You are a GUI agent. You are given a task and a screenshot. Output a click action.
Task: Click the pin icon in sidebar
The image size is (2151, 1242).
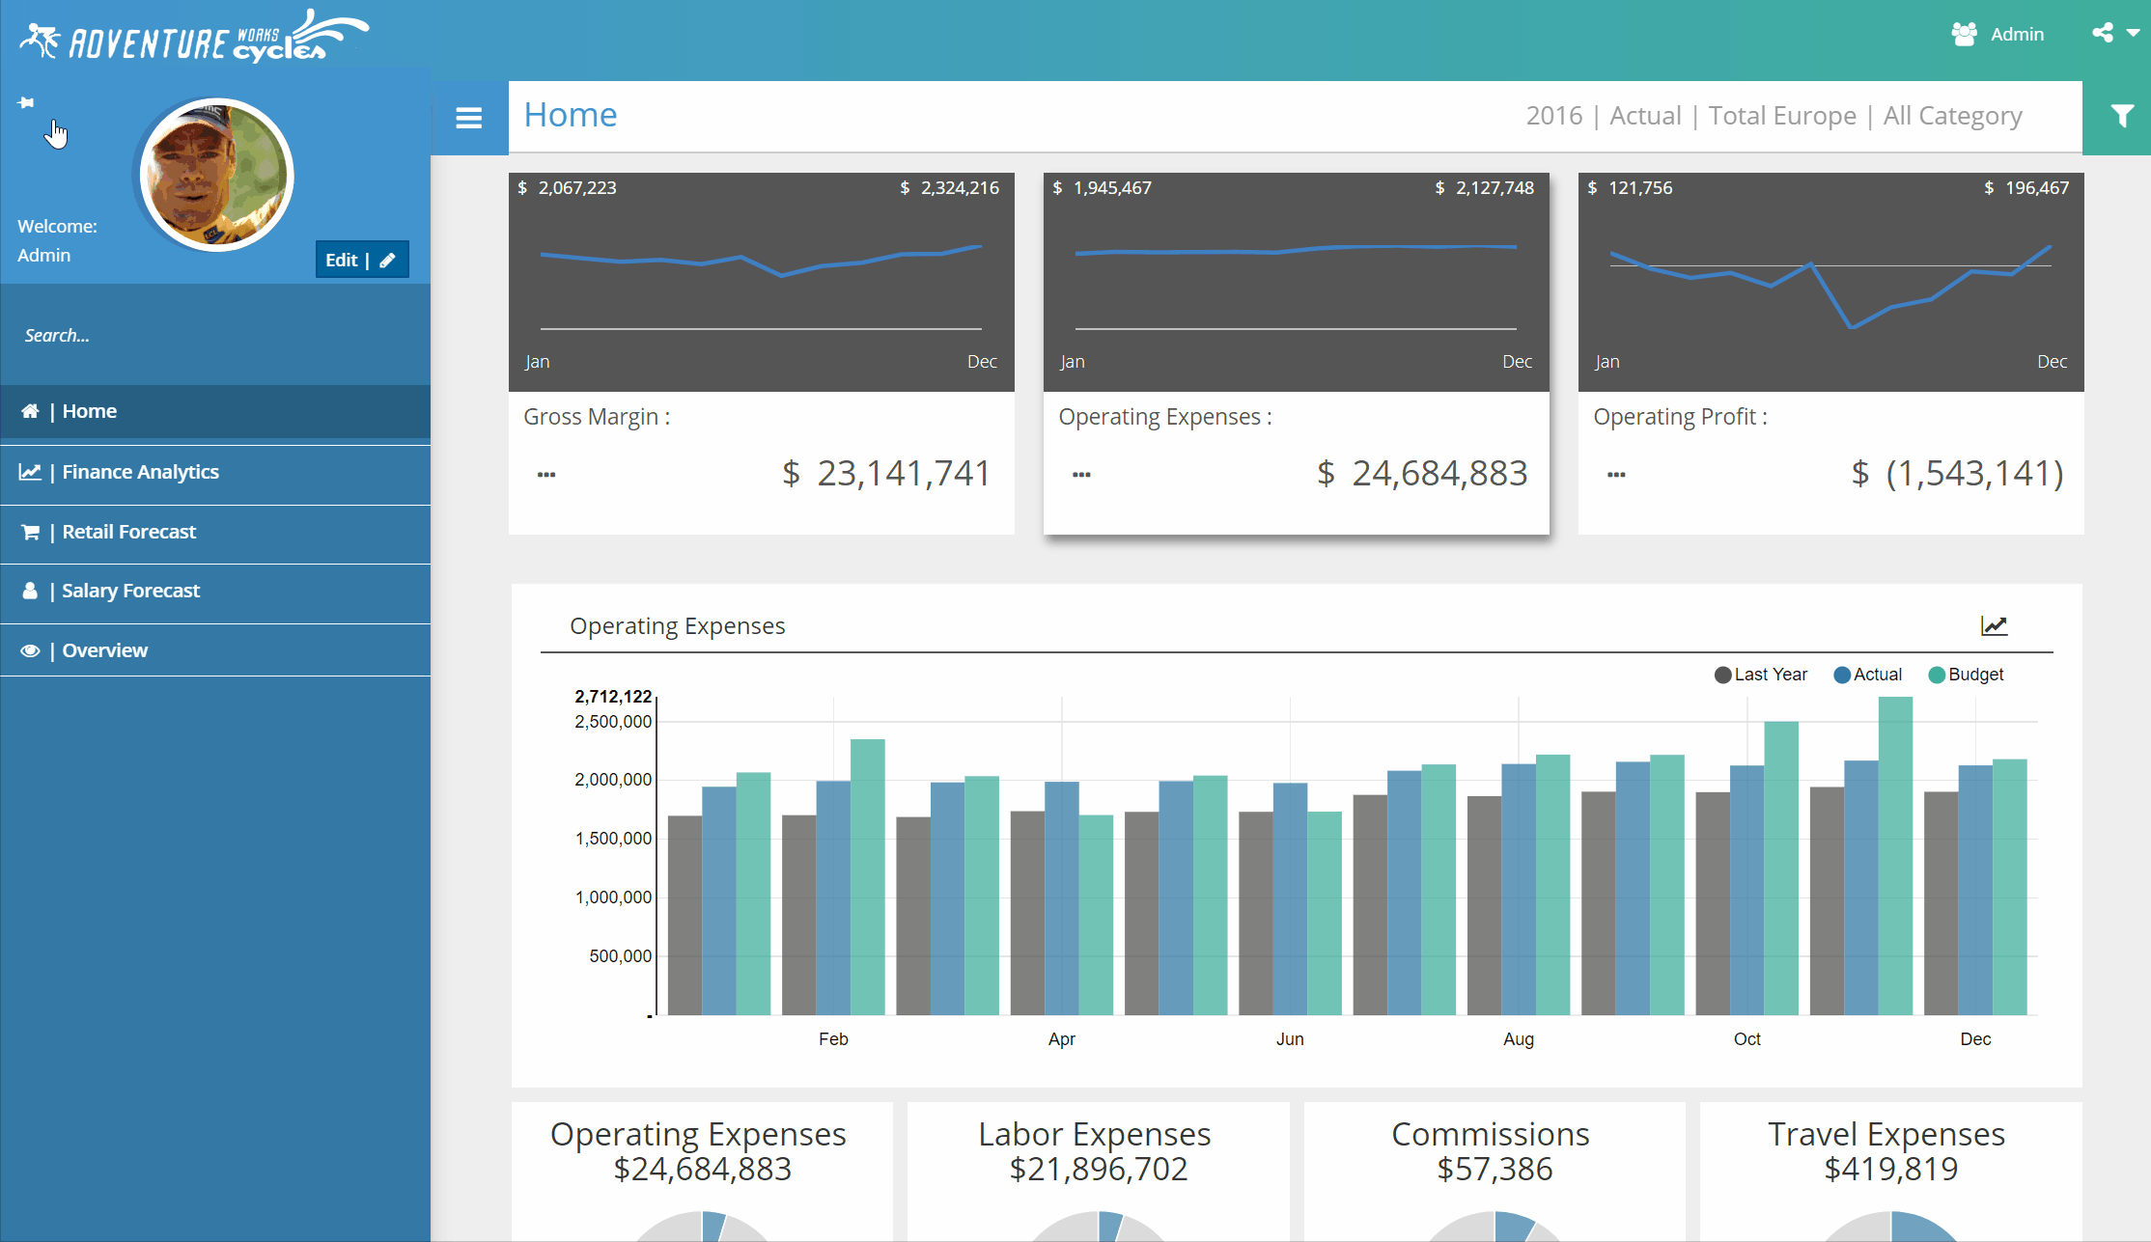[26, 102]
